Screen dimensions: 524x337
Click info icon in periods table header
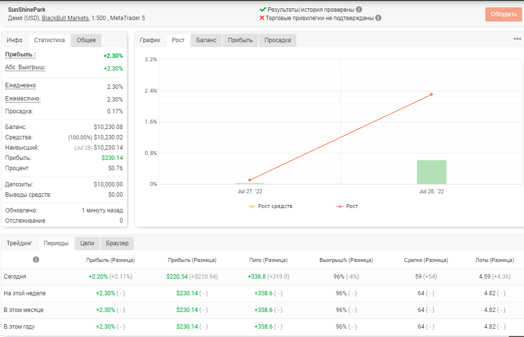[x=36, y=259]
